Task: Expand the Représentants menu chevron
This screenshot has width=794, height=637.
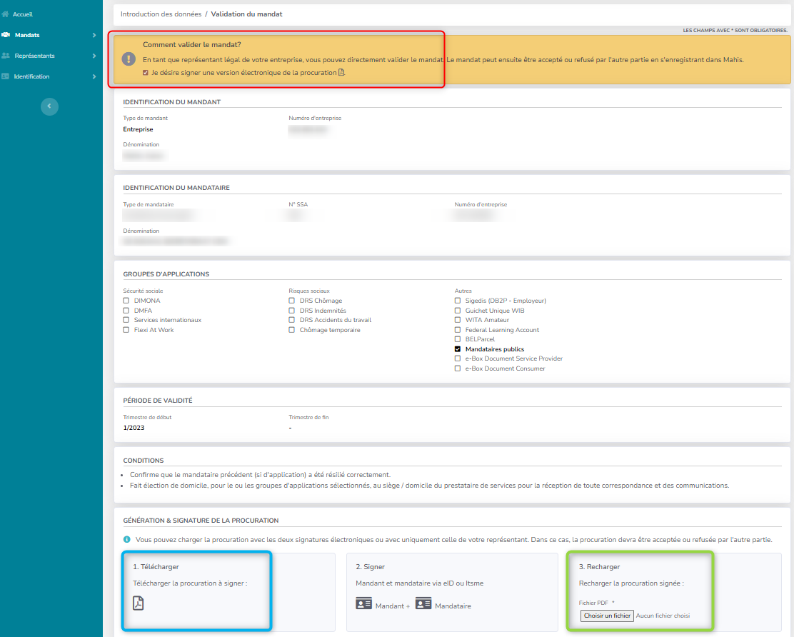Action: [x=94, y=56]
